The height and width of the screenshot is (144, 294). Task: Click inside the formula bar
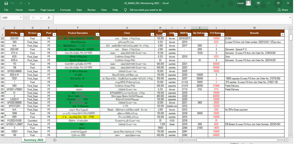(171, 20)
